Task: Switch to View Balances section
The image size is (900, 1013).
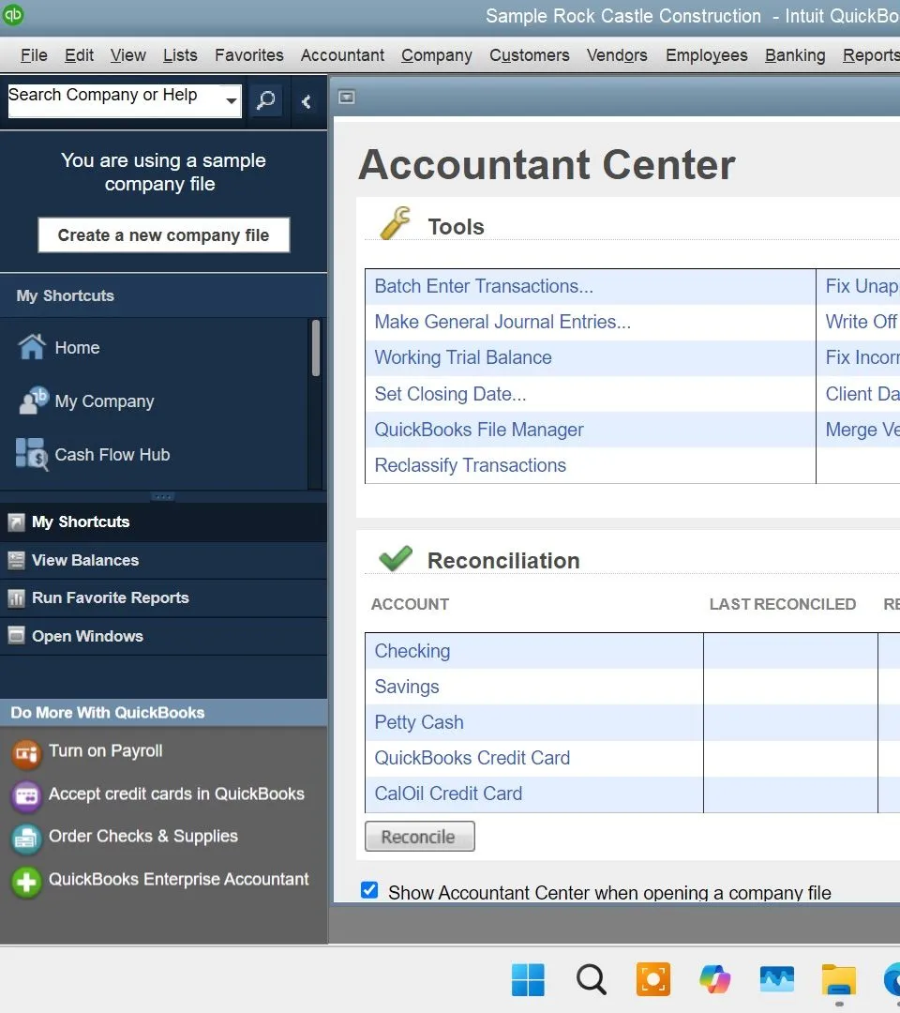Action: [x=163, y=560]
